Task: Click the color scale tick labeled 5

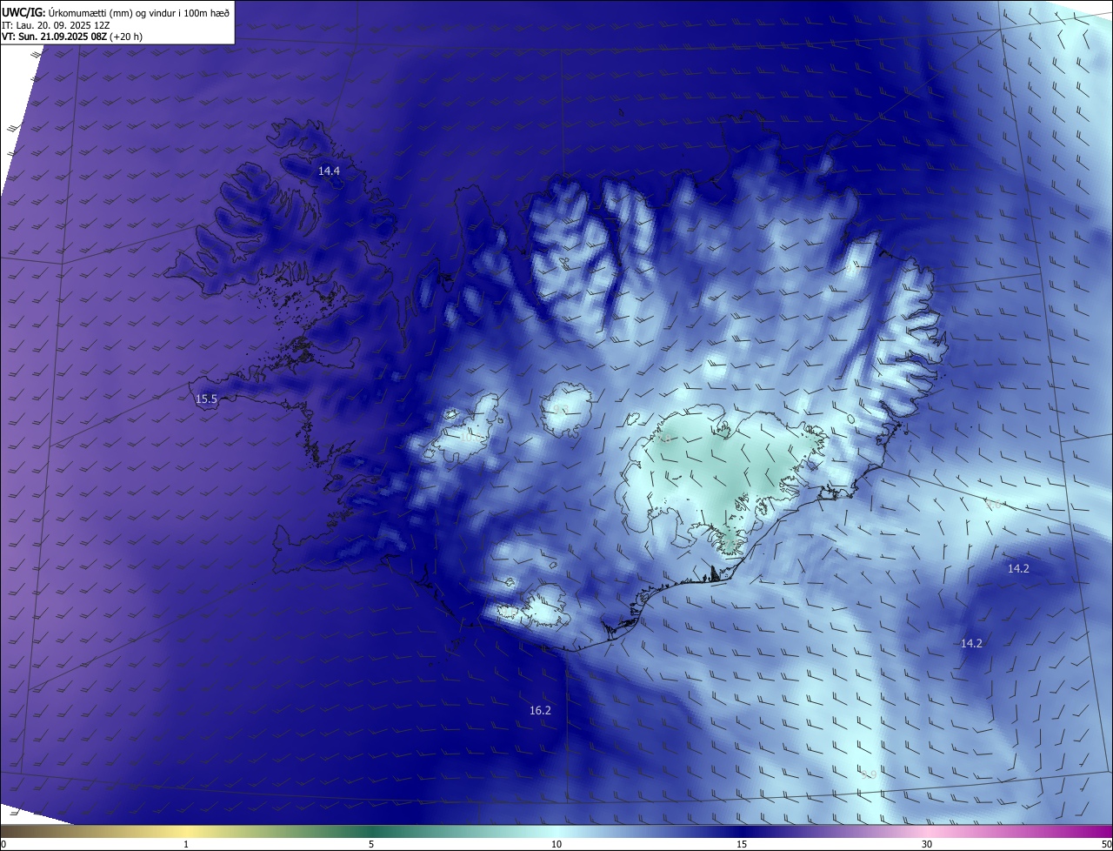Action: [x=371, y=844]
